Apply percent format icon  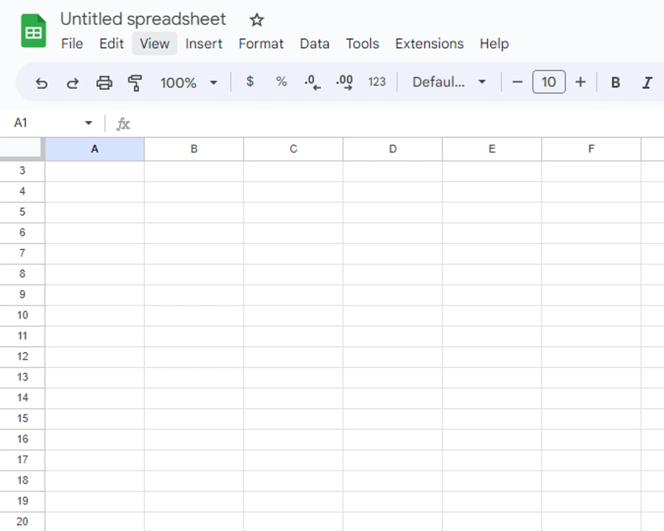[x=281, y=82]
